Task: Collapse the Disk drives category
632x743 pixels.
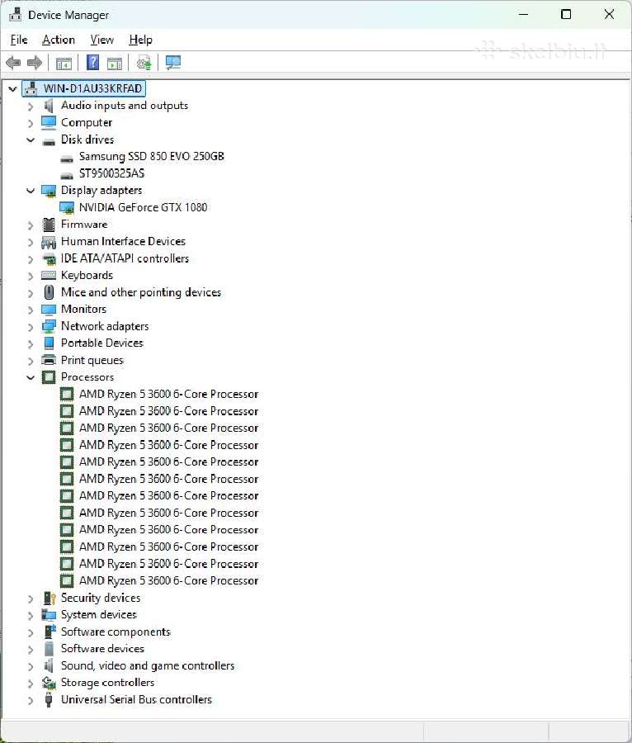Action: 31,140
